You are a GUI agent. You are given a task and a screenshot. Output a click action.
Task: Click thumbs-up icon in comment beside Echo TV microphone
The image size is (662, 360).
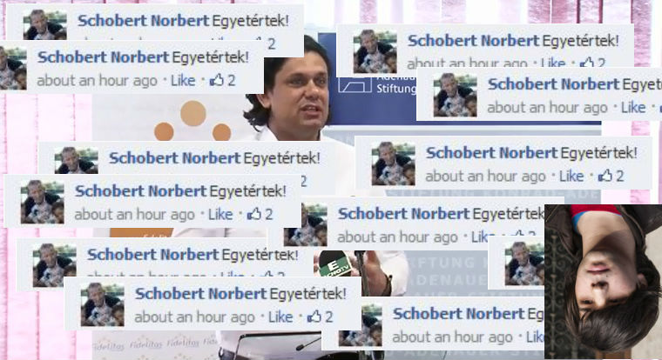pyautogui.click(x=314, y=316)
